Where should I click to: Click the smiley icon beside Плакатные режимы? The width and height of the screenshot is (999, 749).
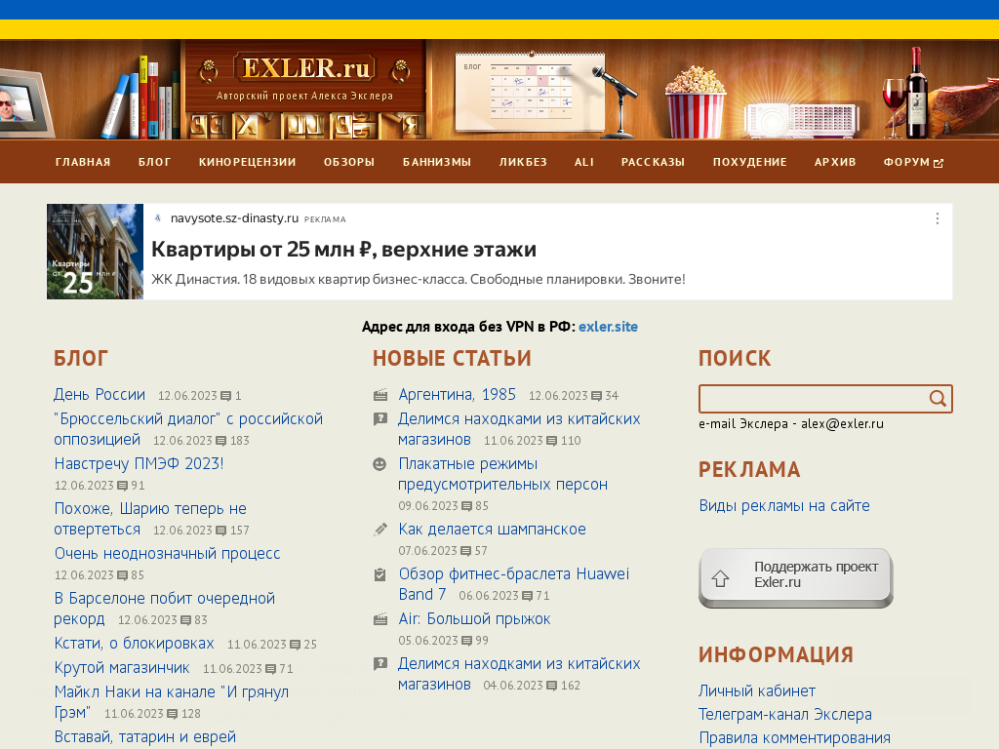(x=380, y=464)
